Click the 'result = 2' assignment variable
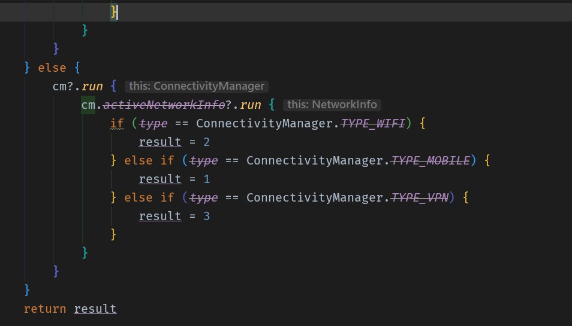 159,142
